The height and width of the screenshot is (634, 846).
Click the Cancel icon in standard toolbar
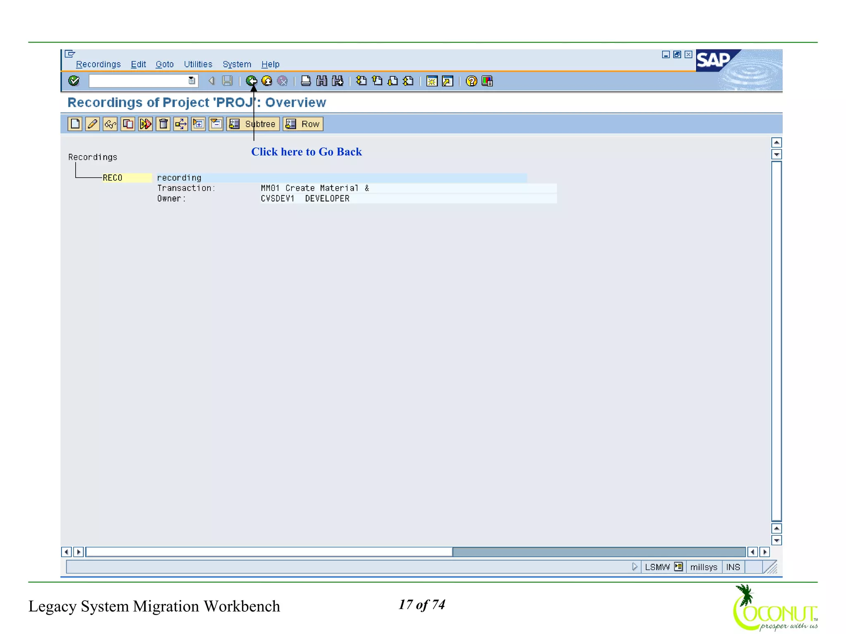pyautogui.click(x=283, y=81)
